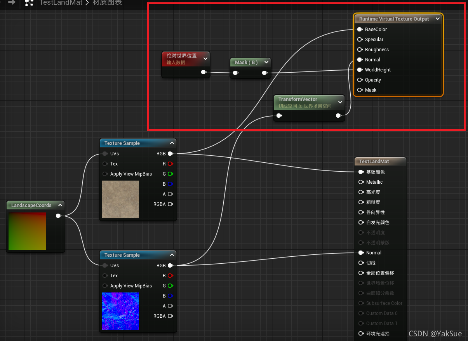Select TestLandMat in the breadcrumb bar
Viewport: 468px width, 341px height.
coord(61,3)
